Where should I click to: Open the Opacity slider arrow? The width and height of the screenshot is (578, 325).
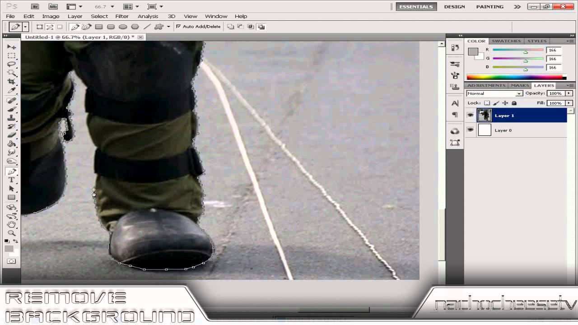tap(569, 93)
